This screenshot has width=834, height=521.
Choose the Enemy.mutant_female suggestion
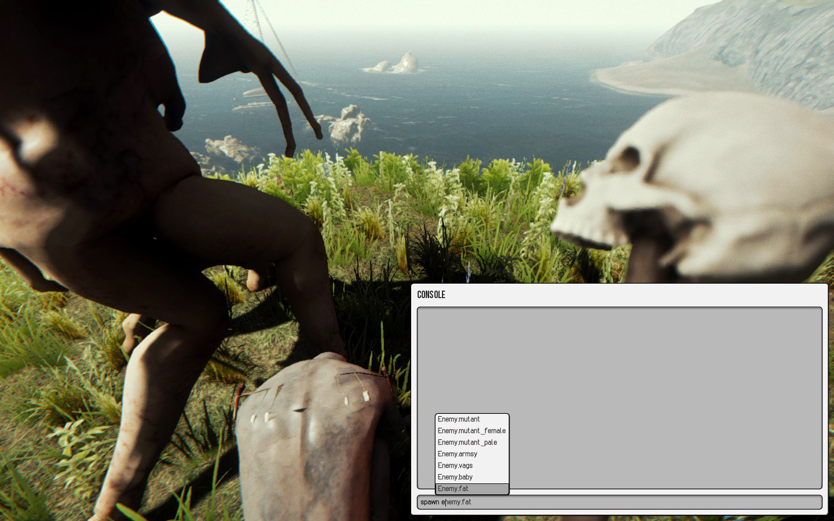[471, 431]
